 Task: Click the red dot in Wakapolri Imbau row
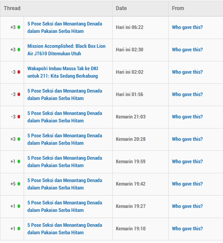(x=19, y=72)
